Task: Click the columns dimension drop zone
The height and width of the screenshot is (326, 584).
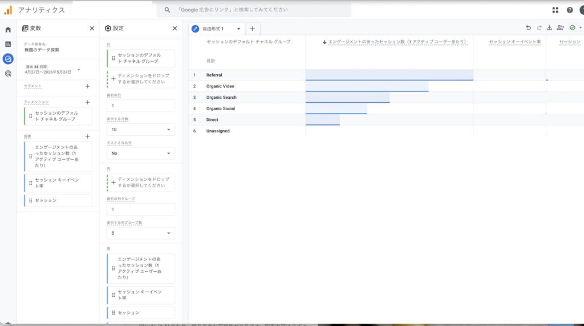Action: click(x=141, y=182)
